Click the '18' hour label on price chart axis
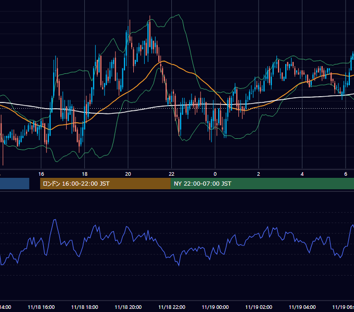The image size is (354, 312). pos(85,174)
